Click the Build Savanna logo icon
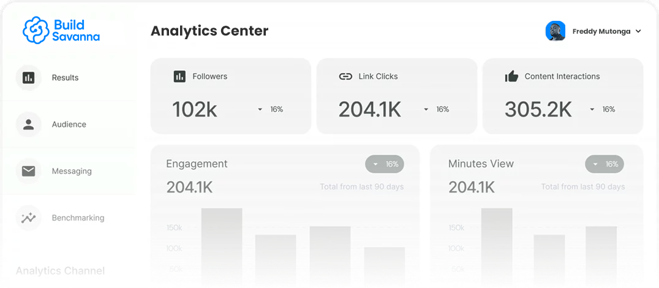The width and height of the screenshot is (659, 288). 36,30
